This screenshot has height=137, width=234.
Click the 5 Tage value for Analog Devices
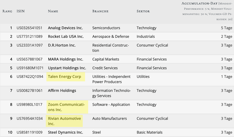pos(227,28)
